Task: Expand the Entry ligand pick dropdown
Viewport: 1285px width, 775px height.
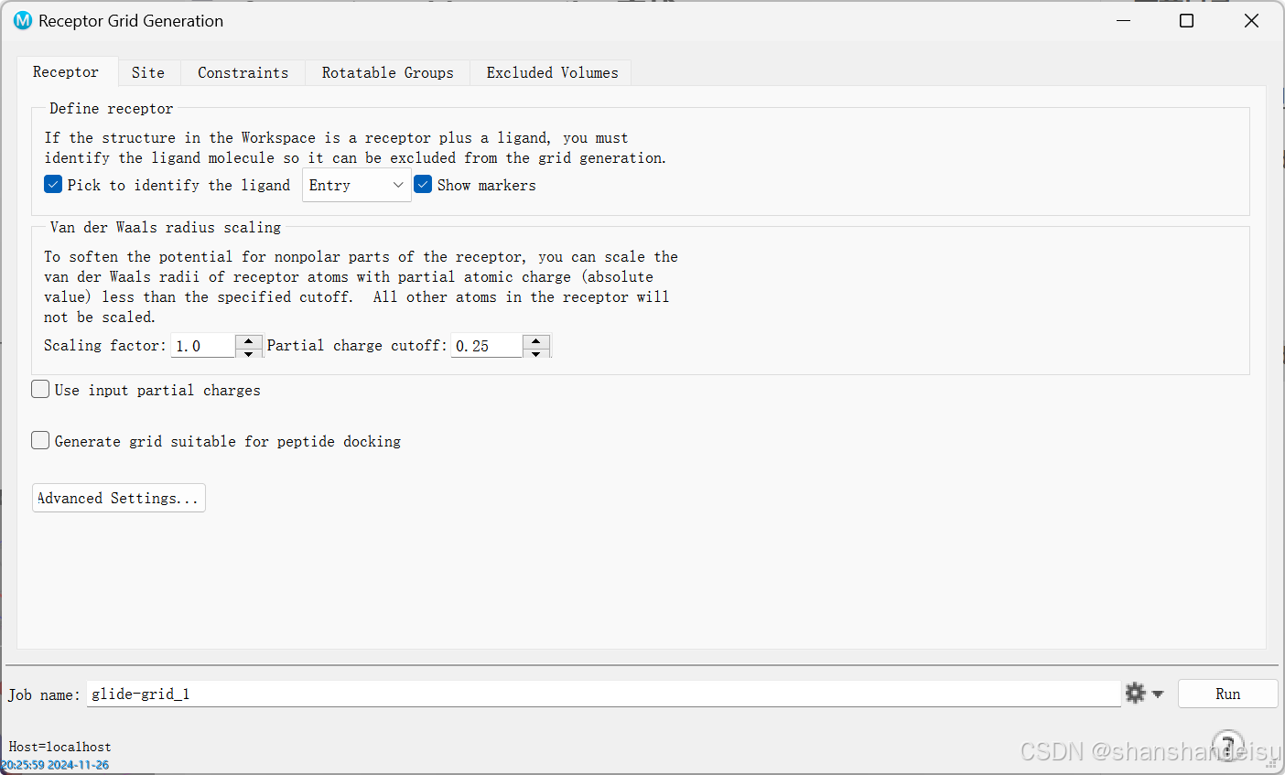Action: click(x=356, y=185)
